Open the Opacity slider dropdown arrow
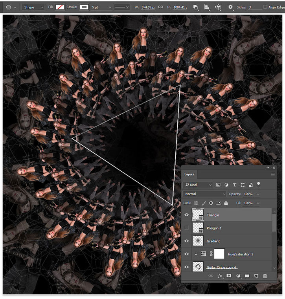Screen dimensions: 285x299 coord(258,194)
